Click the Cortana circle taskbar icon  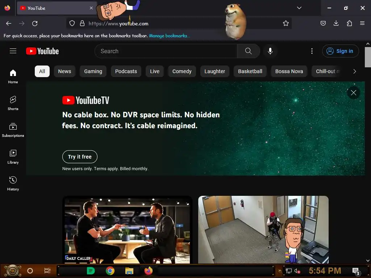click(30, 271)
